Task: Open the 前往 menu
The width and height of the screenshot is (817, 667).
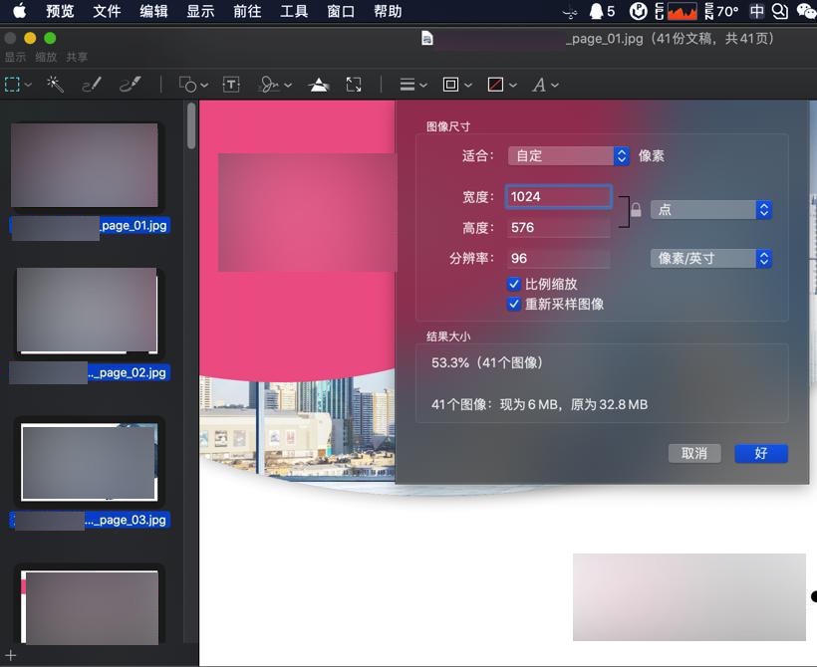Action: pyautogui.click(x=247, y=11)
